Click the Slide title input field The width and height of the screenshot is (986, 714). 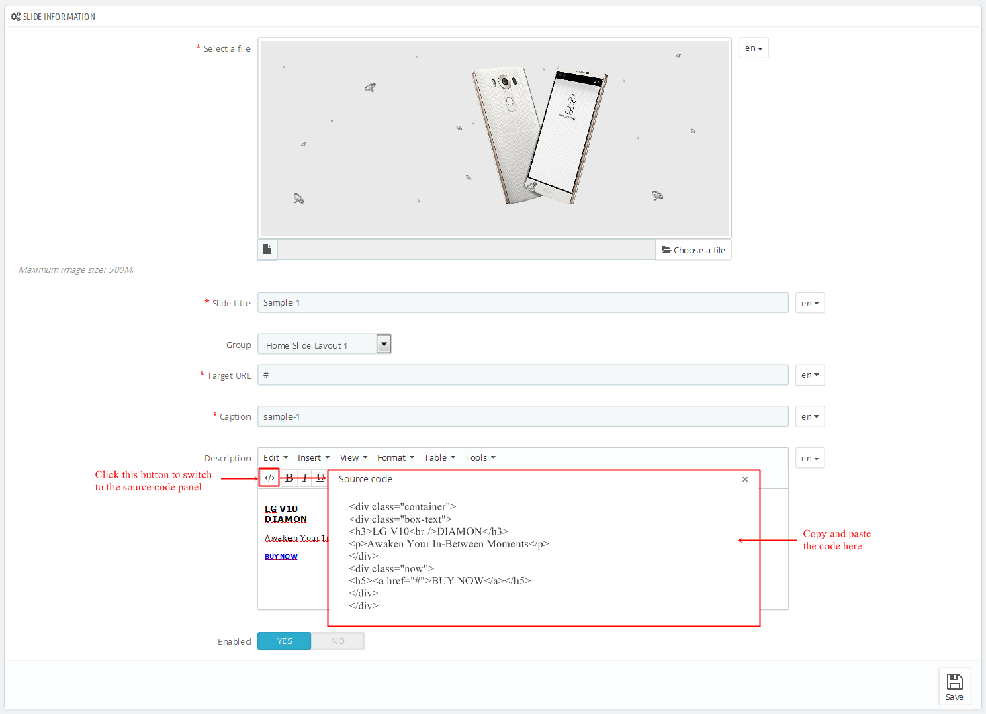(523, 303)
